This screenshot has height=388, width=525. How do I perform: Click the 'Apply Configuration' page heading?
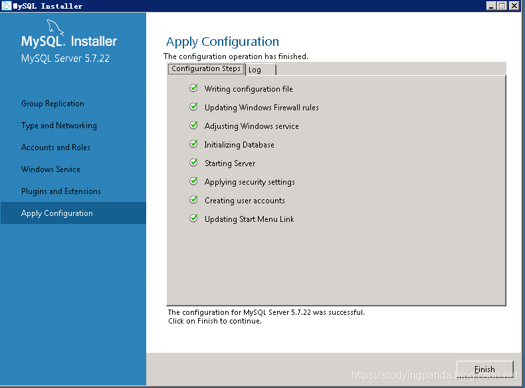(x=223, y=42)
